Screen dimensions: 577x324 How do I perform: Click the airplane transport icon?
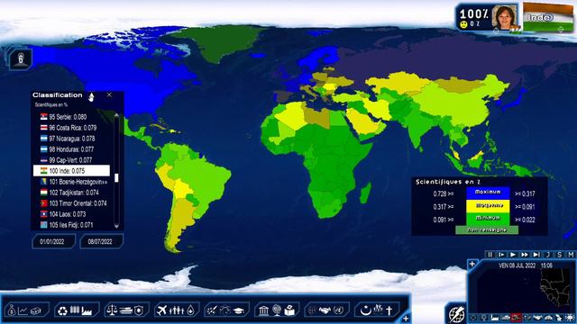162,310
